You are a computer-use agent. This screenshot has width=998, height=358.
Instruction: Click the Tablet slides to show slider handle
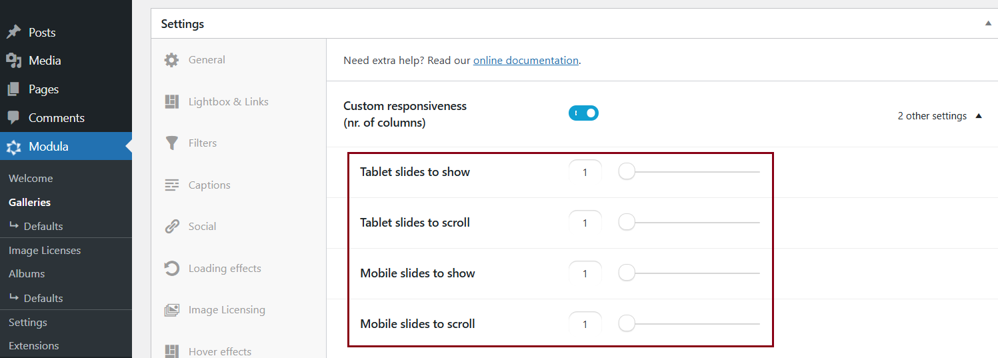(627, 172)
